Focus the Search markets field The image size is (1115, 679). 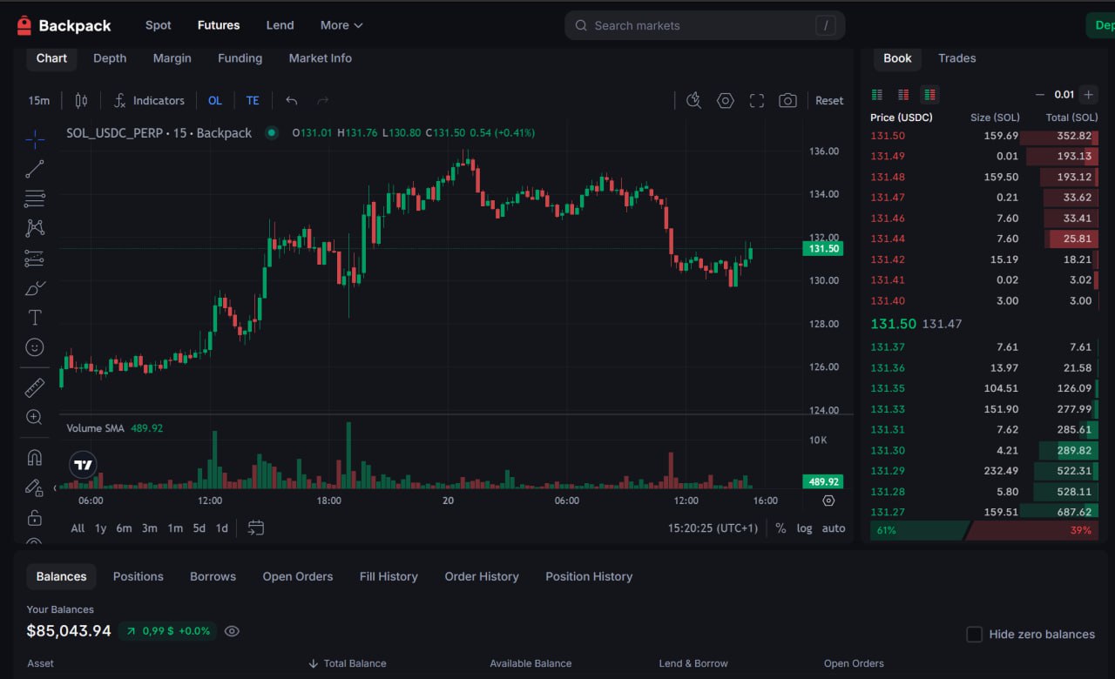click(x=705, y=25)
